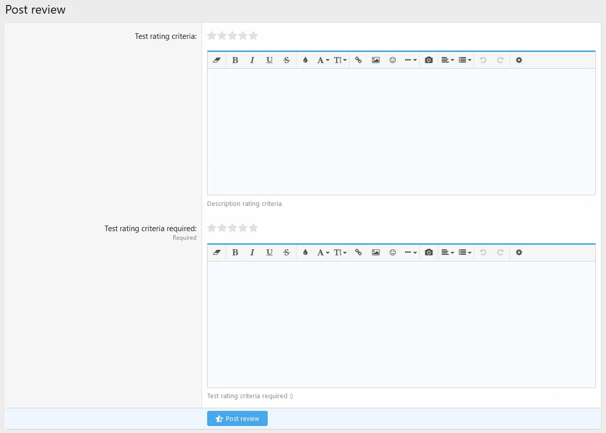This screenshot has width=606, height=433.
Task: Open the Insert more options menu in top editor
Action: 411,60
